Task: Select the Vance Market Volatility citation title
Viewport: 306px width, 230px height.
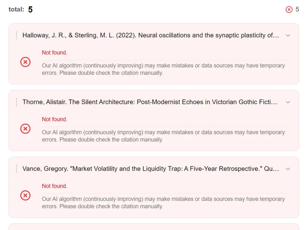Action: 151,169
